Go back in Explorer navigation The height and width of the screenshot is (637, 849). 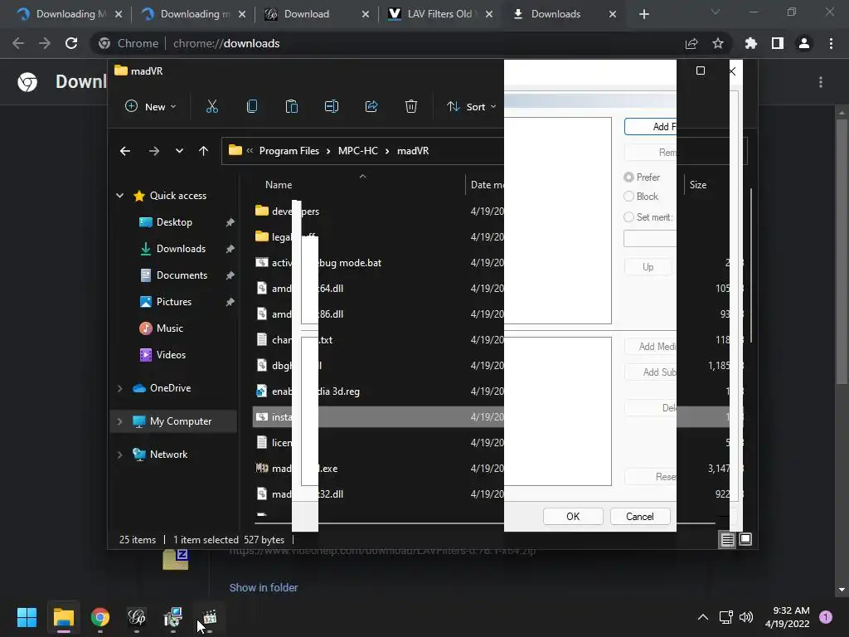click(125, 151)
